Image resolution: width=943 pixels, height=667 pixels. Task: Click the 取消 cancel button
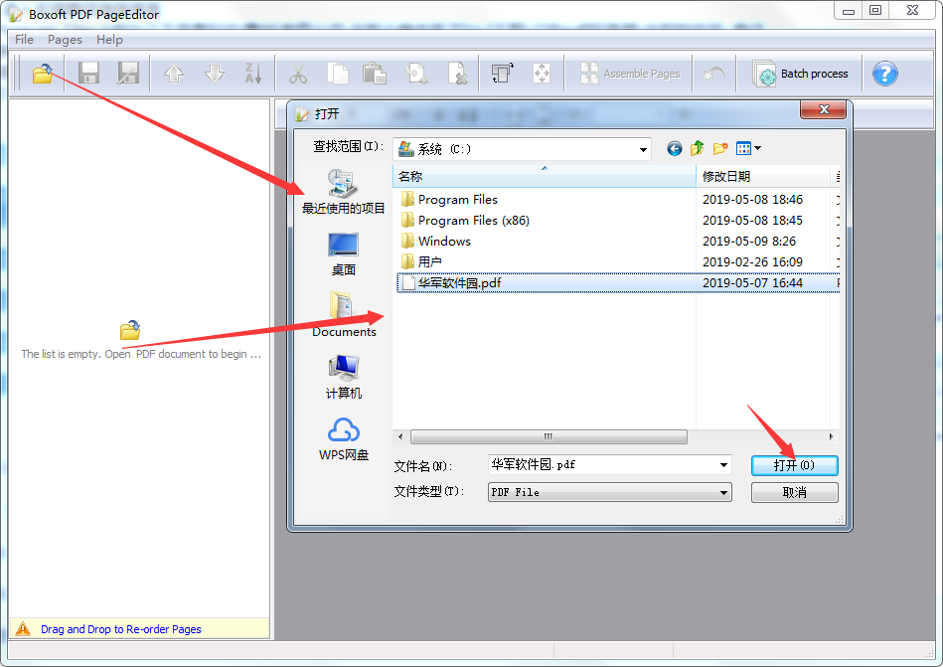tap(794, 492)
